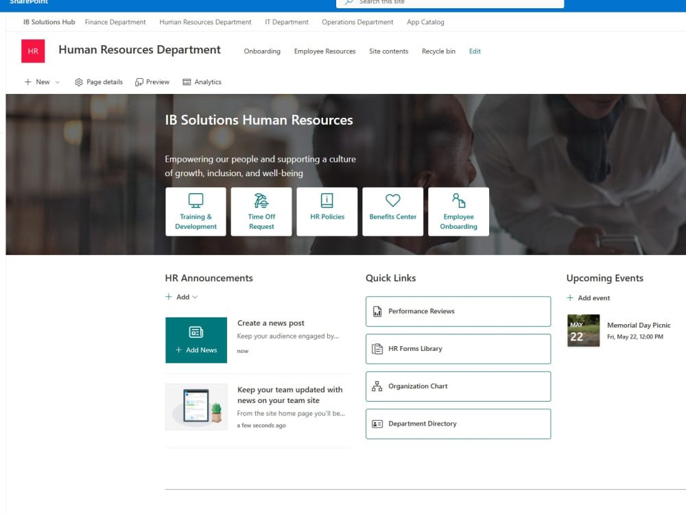686x514 pixels.
Task: Click Benefits Center heart icon
Action: click(x=393, y=201)
